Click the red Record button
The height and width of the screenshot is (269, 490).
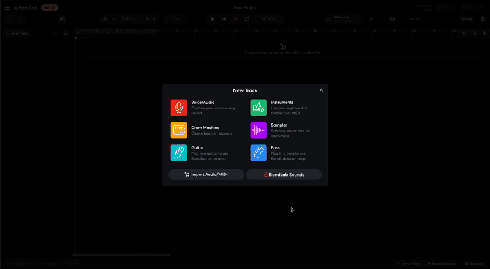235,19
